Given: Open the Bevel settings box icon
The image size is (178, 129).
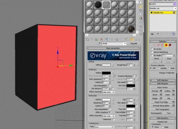Looking at the screenshot, I should click(x=161, y=95).
